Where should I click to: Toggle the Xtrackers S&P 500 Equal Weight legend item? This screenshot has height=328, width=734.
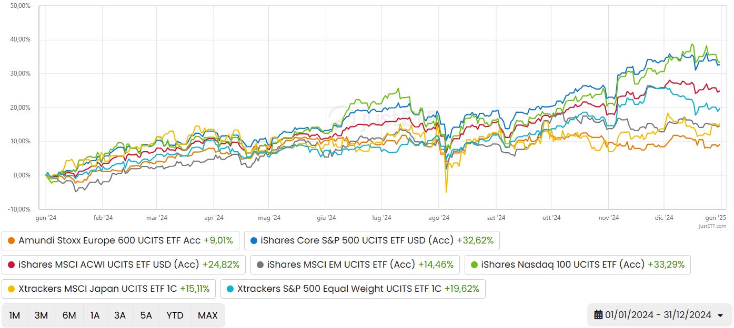(353, 289)
